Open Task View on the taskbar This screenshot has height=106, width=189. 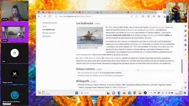tap(108, 93)
